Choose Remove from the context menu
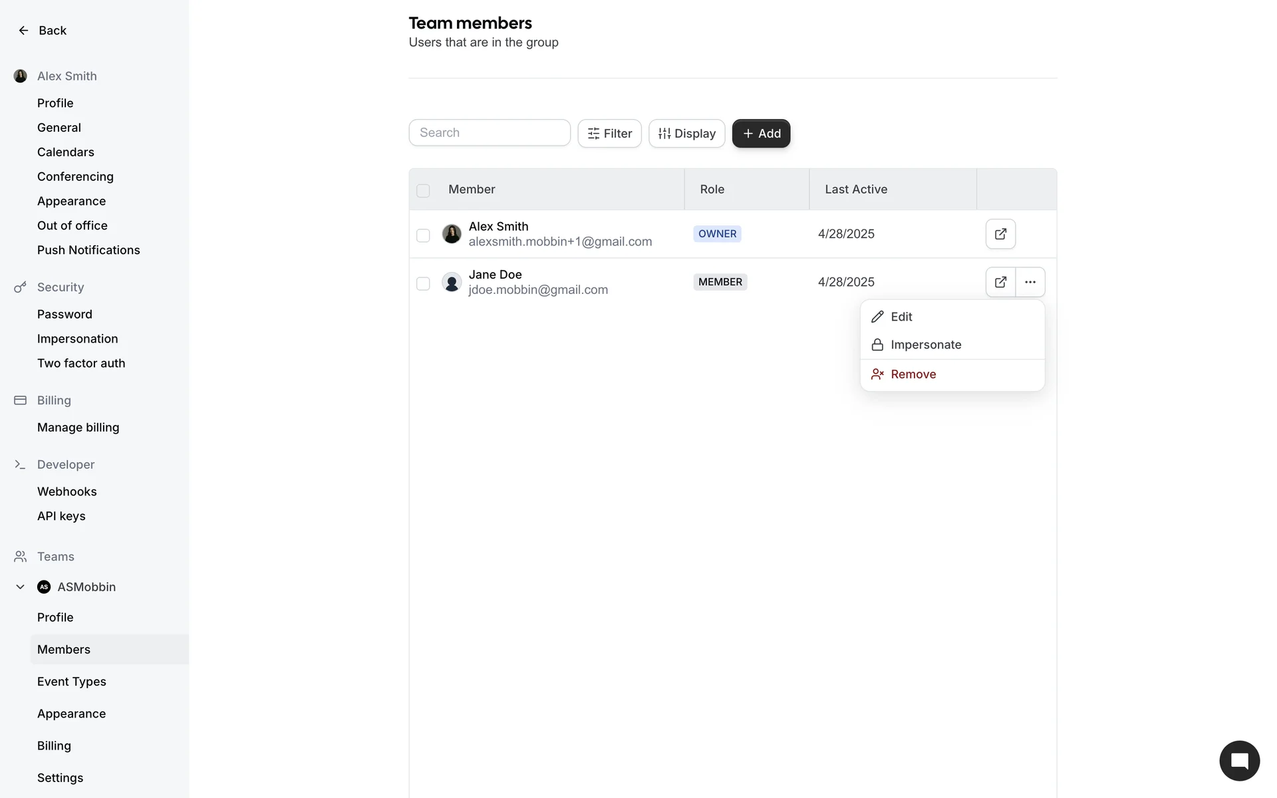The height and width of the screenshot is (798, 1277). tap(913, 374)
